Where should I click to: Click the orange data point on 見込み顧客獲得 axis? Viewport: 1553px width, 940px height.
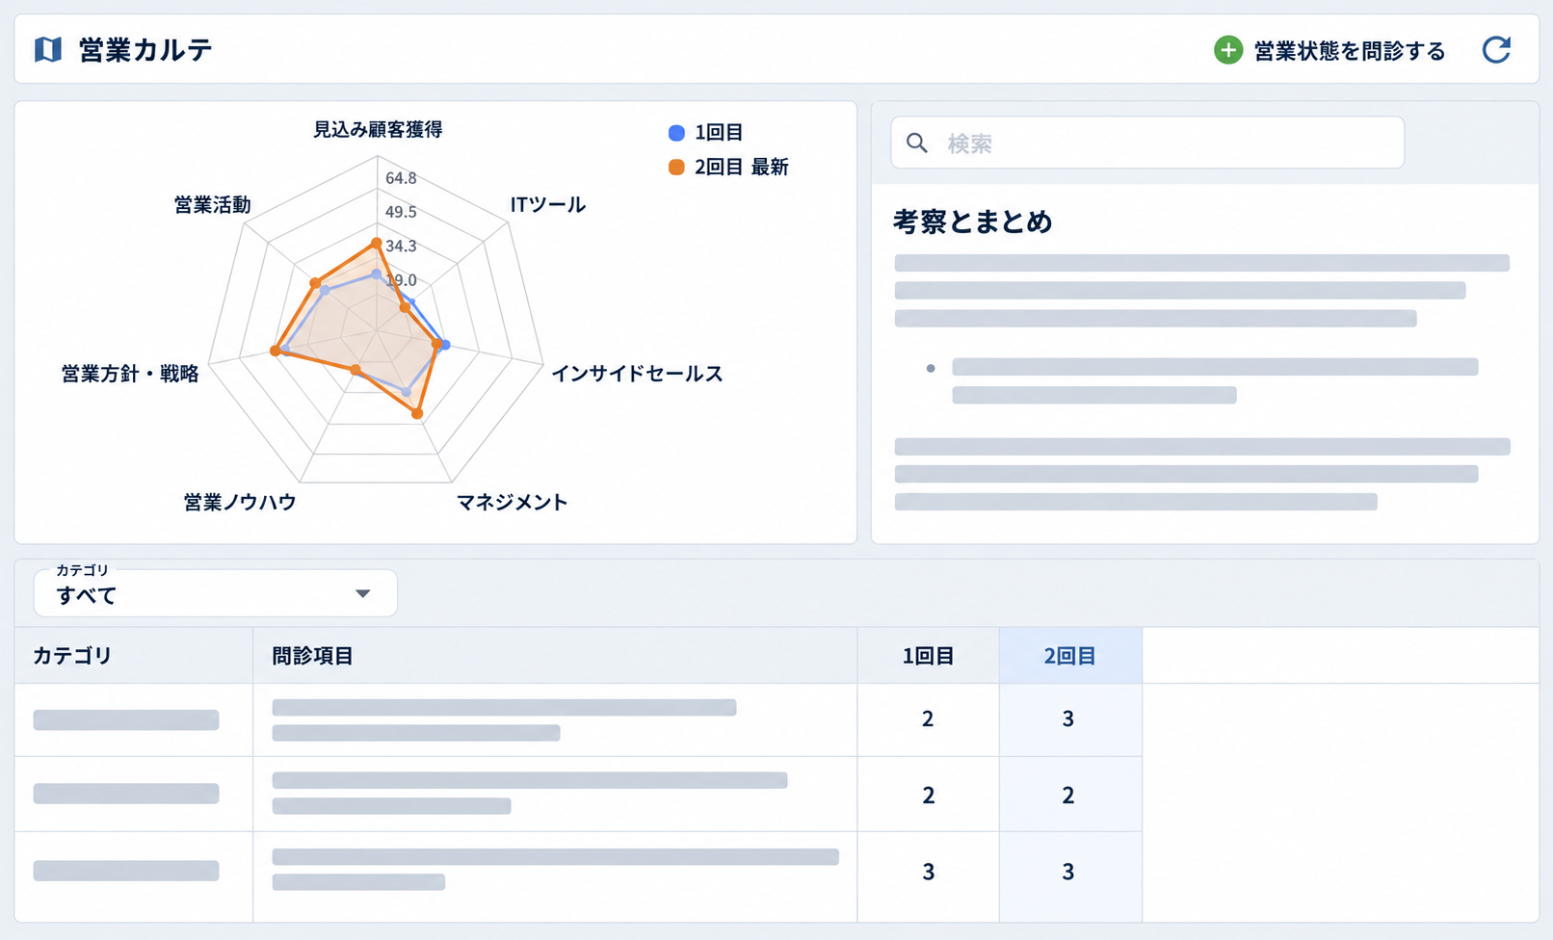[377, 243]
